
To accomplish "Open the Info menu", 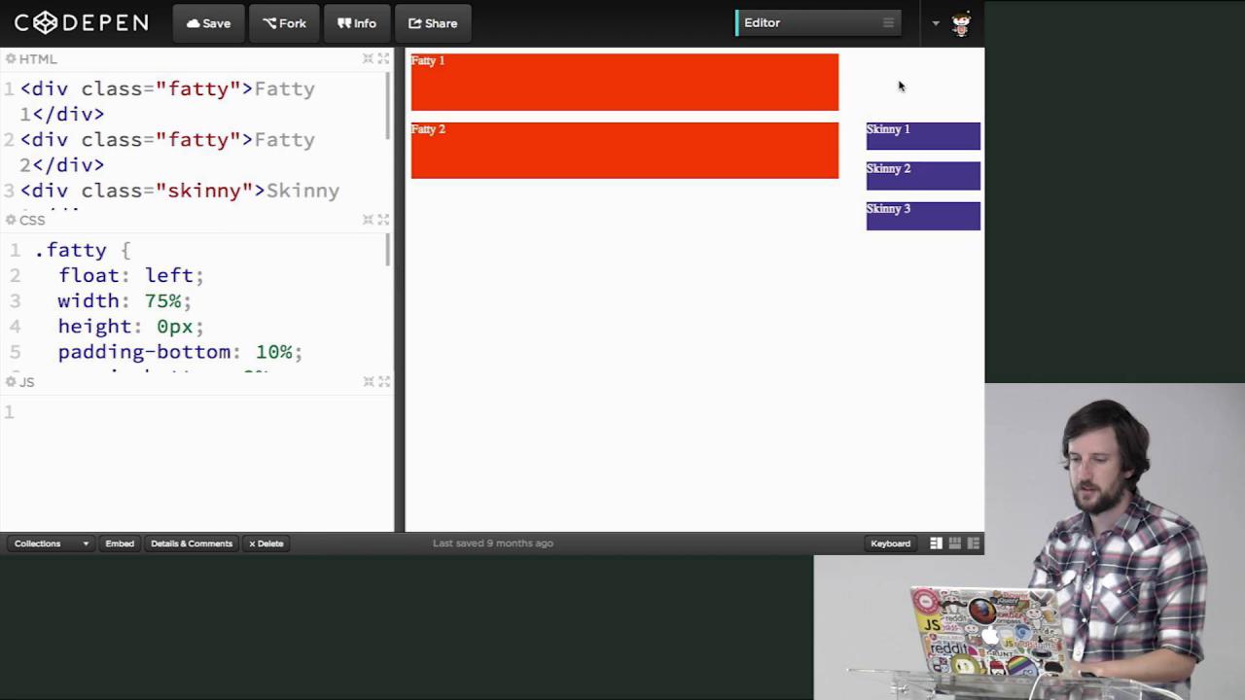I will (x=357, y=23).
